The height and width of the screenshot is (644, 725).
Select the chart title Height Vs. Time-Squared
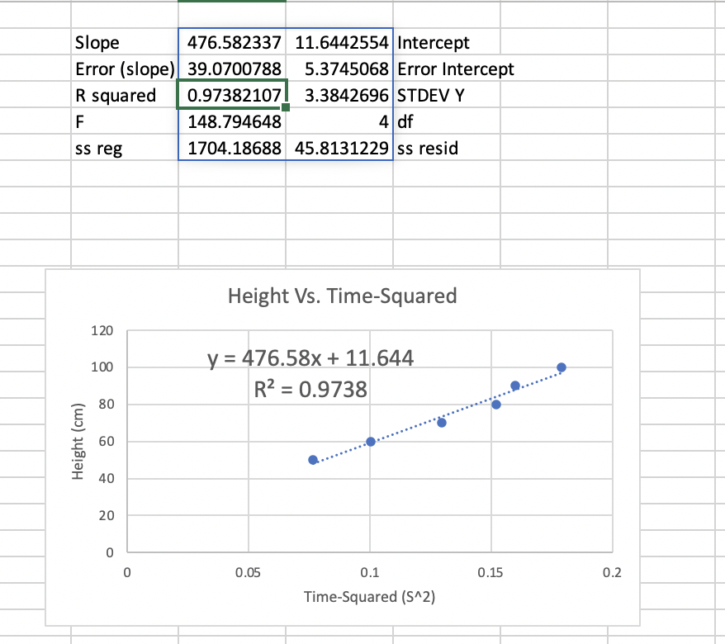(343, 296)
